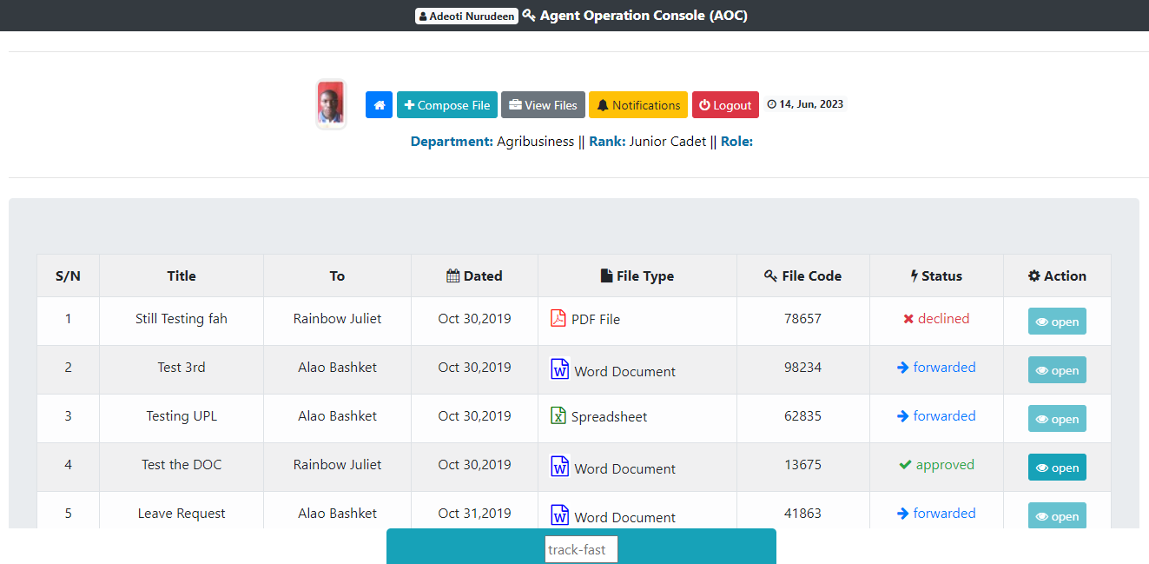Click the declined red X status icon

coord(908,319)
